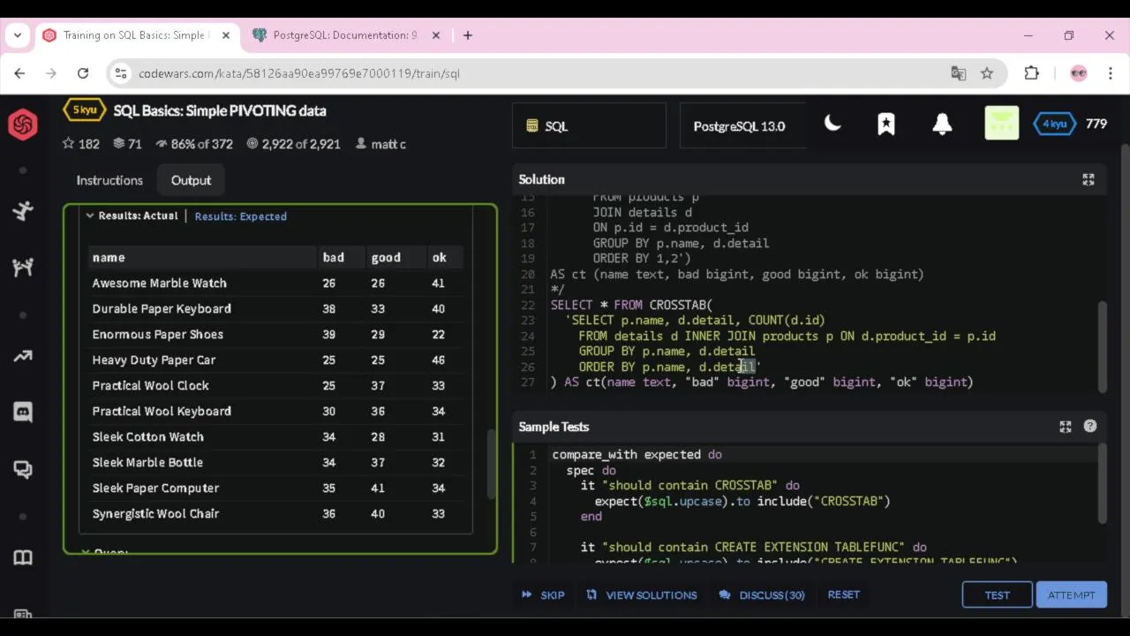Switch to the Instructions tab

[109, 180]
